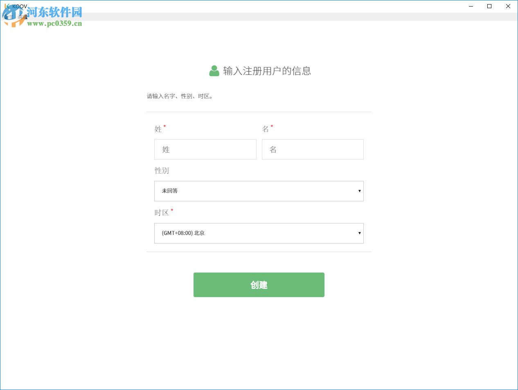Image resolution: width=518 pixels, height=390 pixels.
Task: Minimize the KOOV window
Action: (x=471, y=6)
